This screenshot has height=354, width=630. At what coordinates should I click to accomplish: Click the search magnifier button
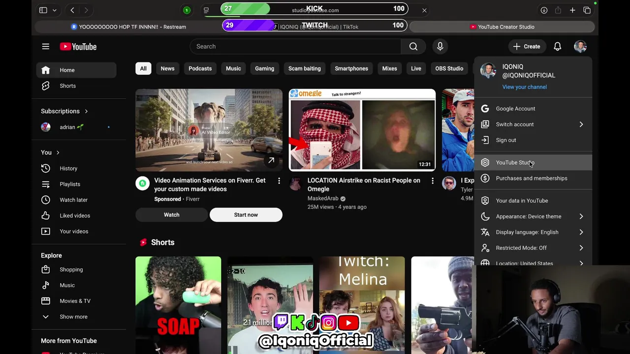click(x=413, y=46)
